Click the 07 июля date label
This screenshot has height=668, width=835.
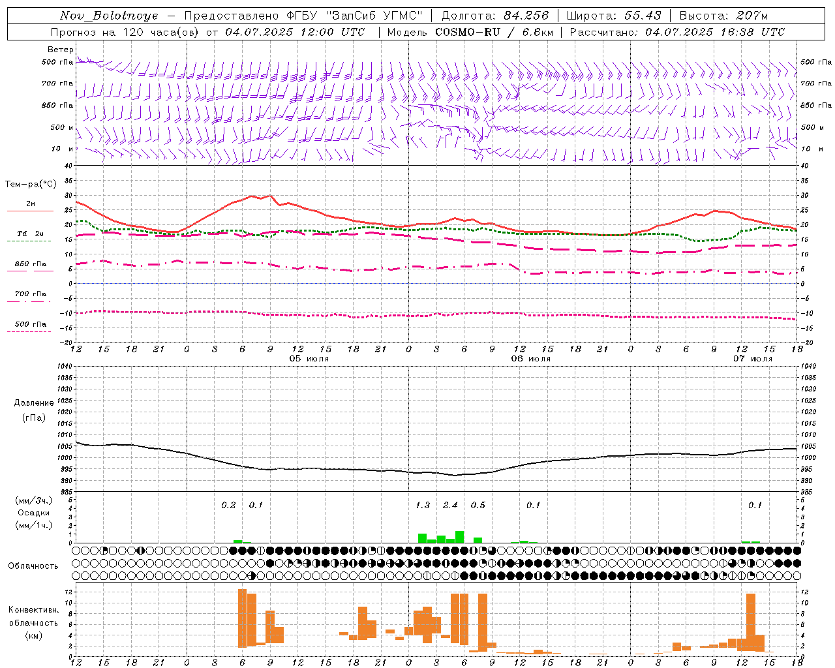point(752,359)
